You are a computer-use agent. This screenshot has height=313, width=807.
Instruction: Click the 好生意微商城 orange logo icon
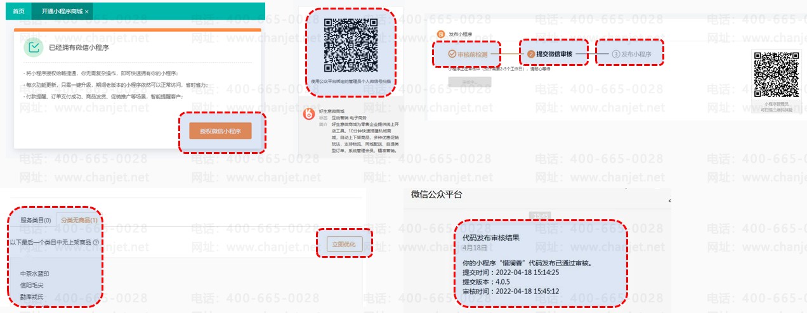(308, 115)
